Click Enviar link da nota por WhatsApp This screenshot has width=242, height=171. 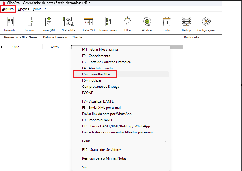click(x=107, y=114)
